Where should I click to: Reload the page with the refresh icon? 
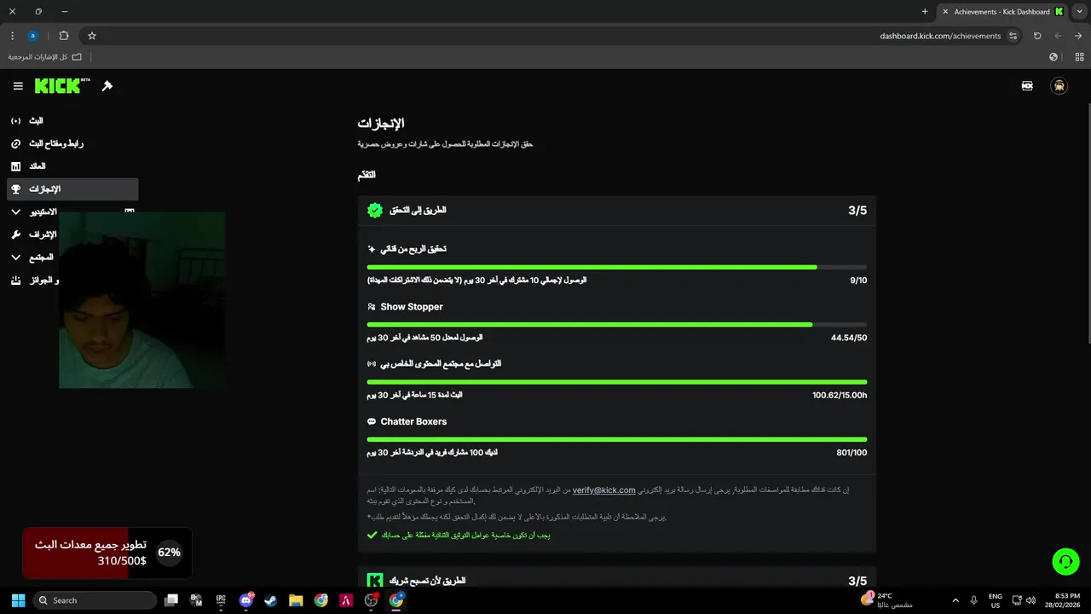1037,36
